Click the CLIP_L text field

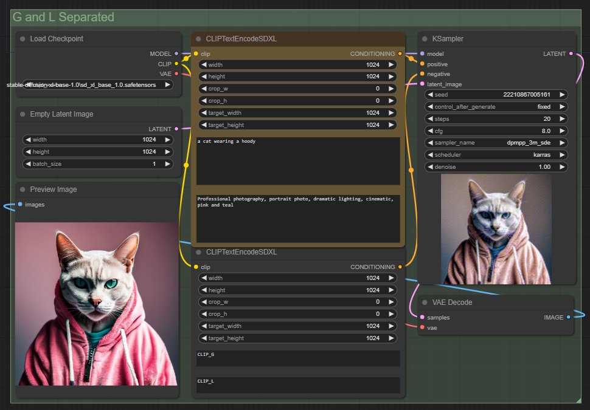point(298,385)
